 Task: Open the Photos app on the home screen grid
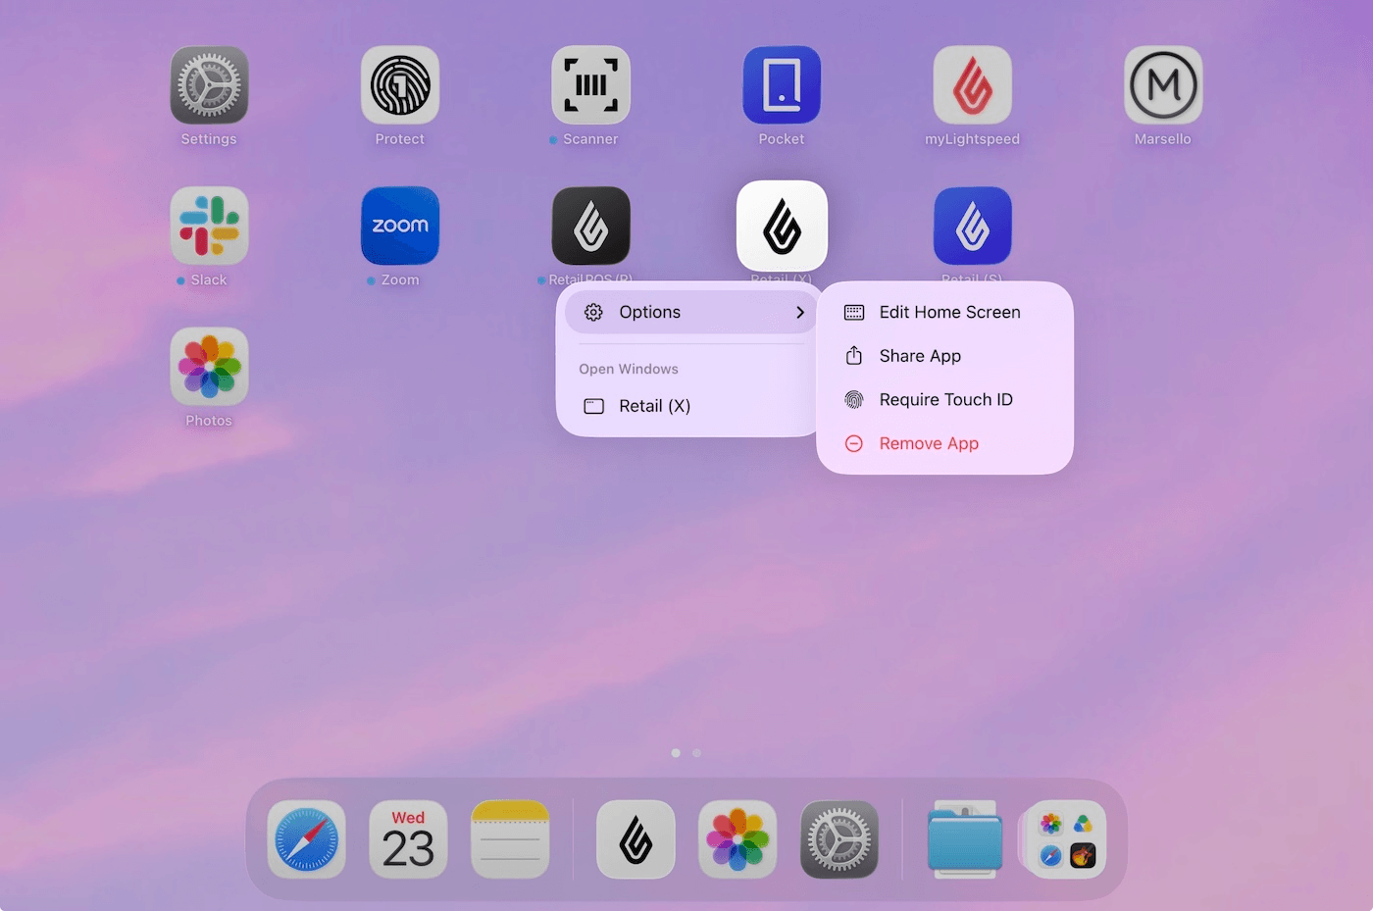coord(209,367)
